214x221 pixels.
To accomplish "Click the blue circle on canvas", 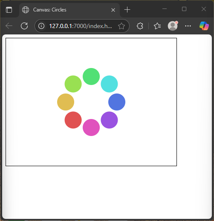I will pos(117,102).
